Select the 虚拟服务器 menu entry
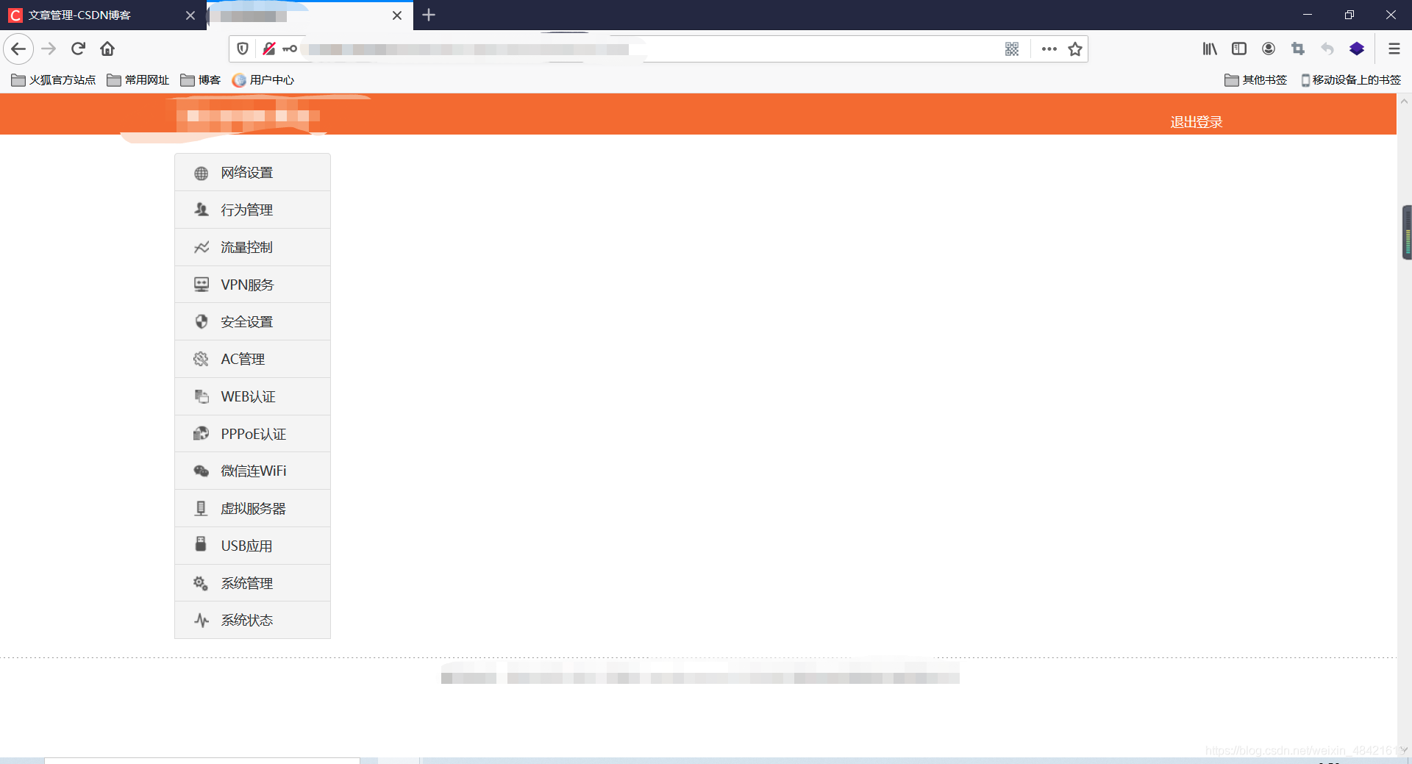 (x=252, y=508)
